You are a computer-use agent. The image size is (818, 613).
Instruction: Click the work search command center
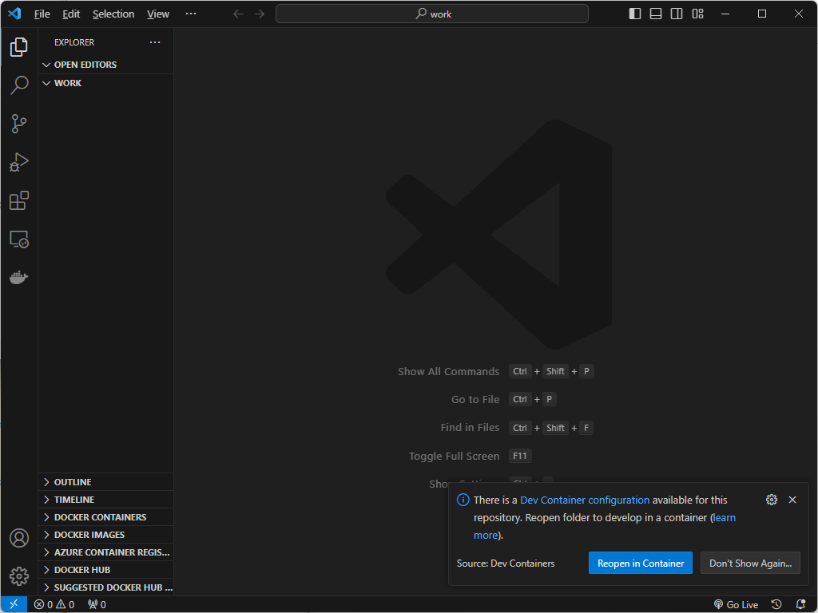pos(432,14)
